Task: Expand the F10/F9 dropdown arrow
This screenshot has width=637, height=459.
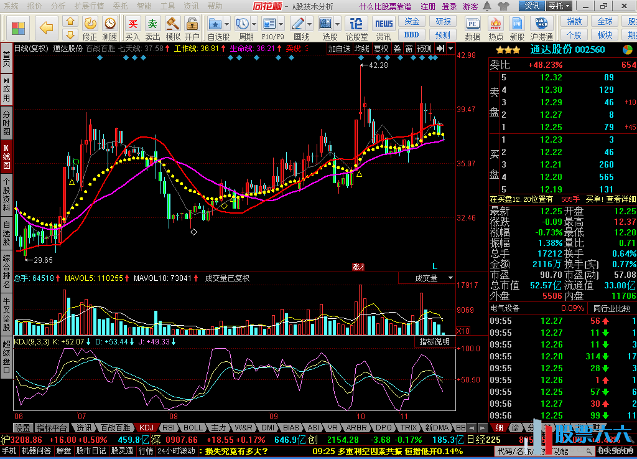Action: (x=281, y=24)
